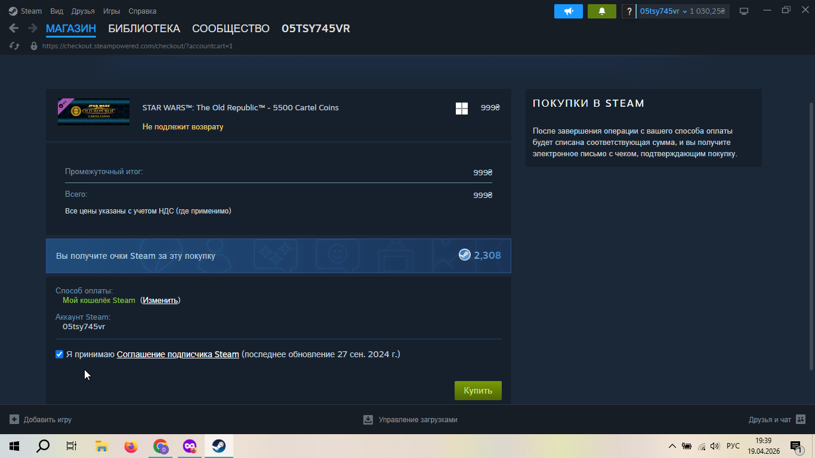Expand the hidden system tray icons chevron

[x=672, y=446]
